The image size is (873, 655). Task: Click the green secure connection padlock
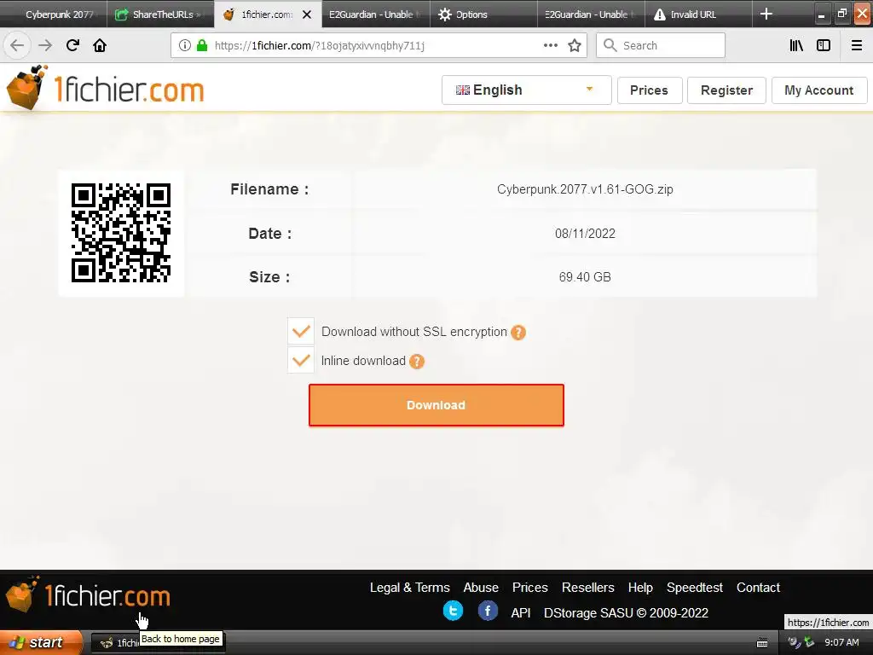coord(202,45)
